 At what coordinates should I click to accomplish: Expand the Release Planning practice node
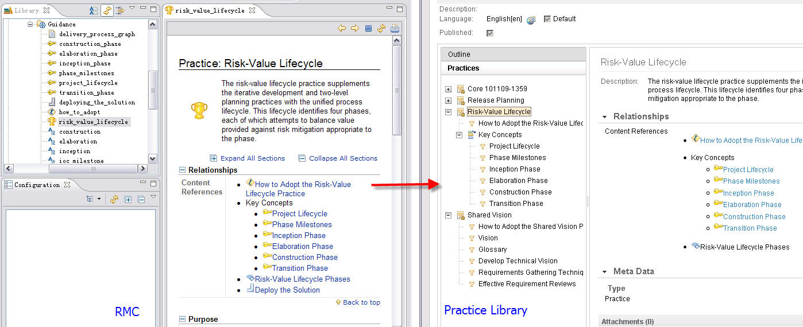[449, 100]
